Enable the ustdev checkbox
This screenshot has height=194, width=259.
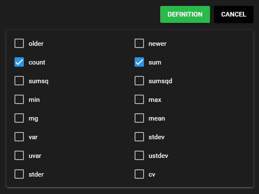(x=139, y=155)
